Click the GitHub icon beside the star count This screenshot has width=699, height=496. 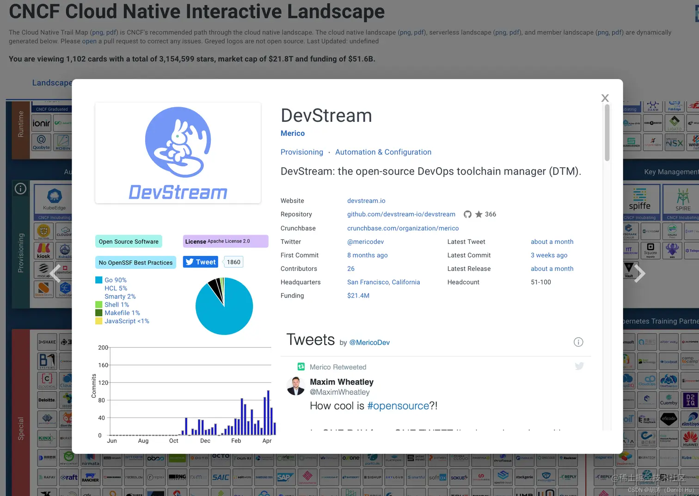467,214
